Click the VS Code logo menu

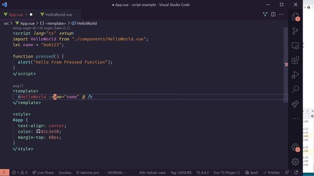[x=4, y=4]
